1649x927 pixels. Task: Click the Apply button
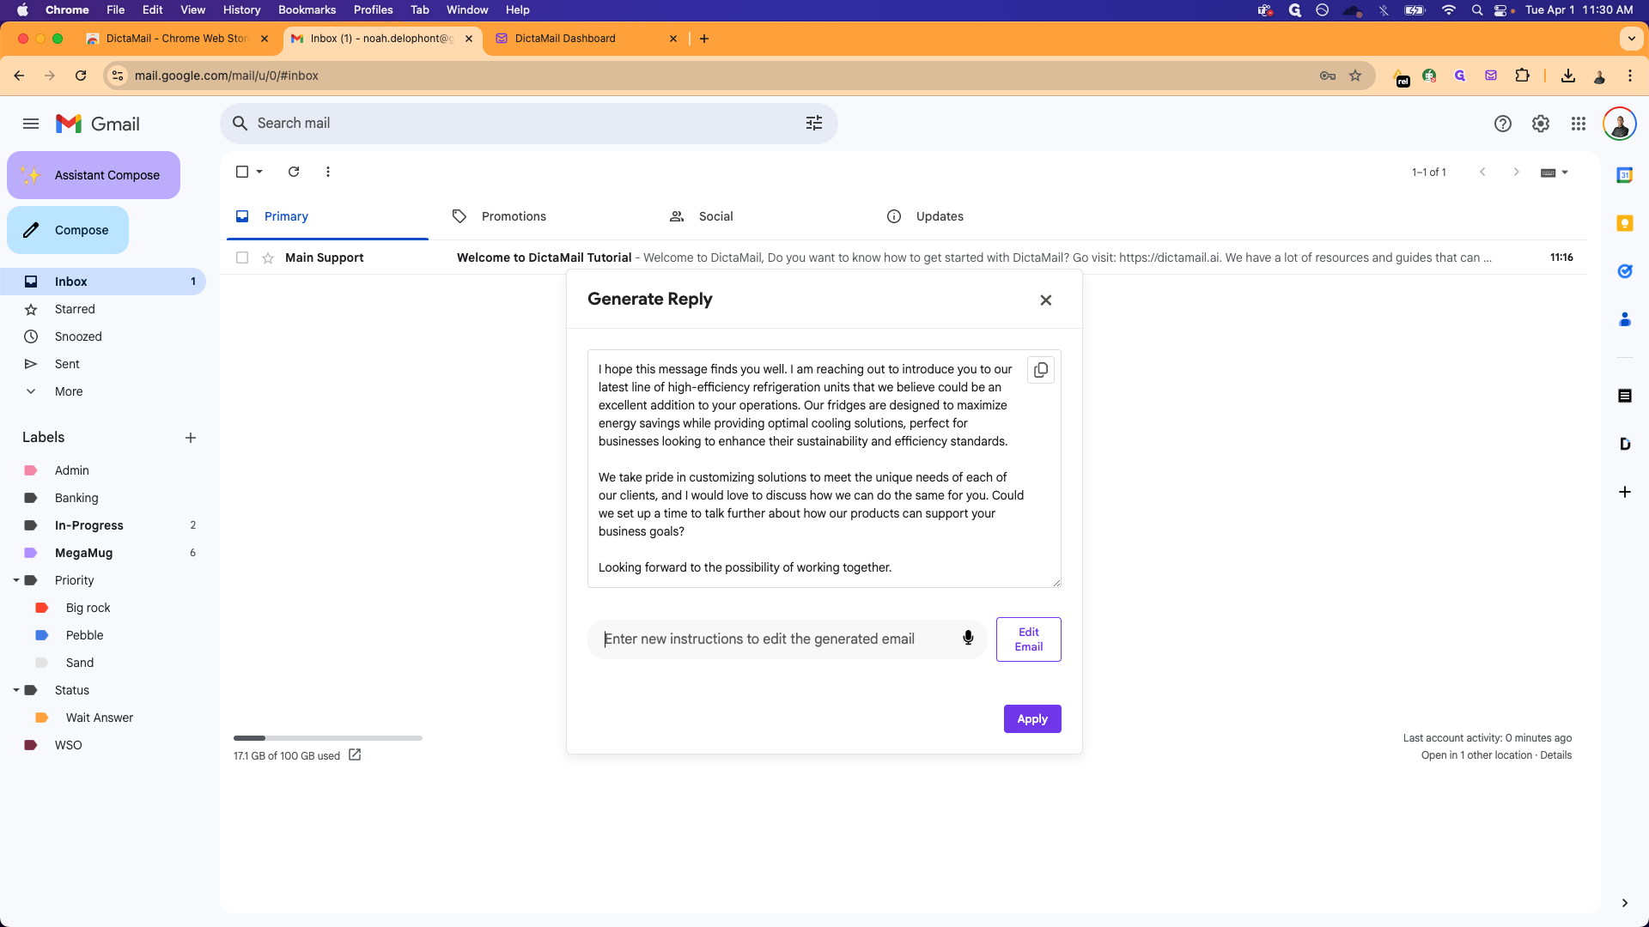pos(1031,718)
